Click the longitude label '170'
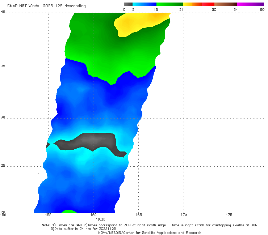Viewport: 268px width, 235px height. tap(184, 215)
